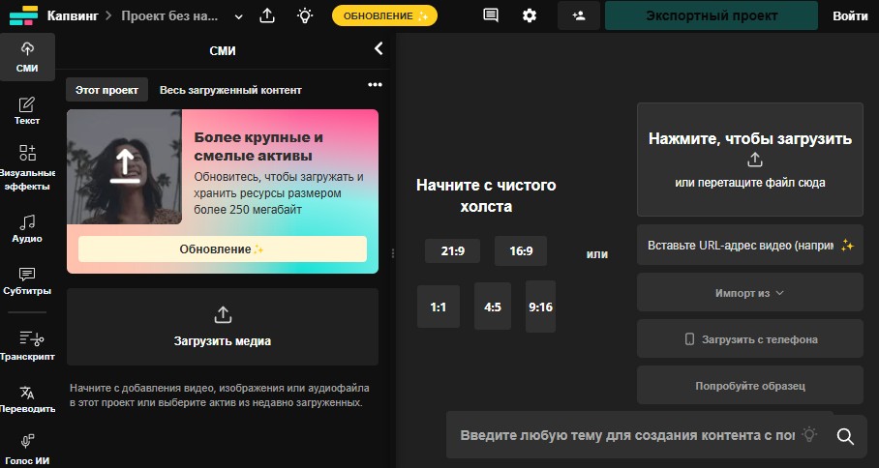Switch to the Этот проект tab
Image resolution: width=879 pixels, height=468 pixels.
tap(106, 90)
